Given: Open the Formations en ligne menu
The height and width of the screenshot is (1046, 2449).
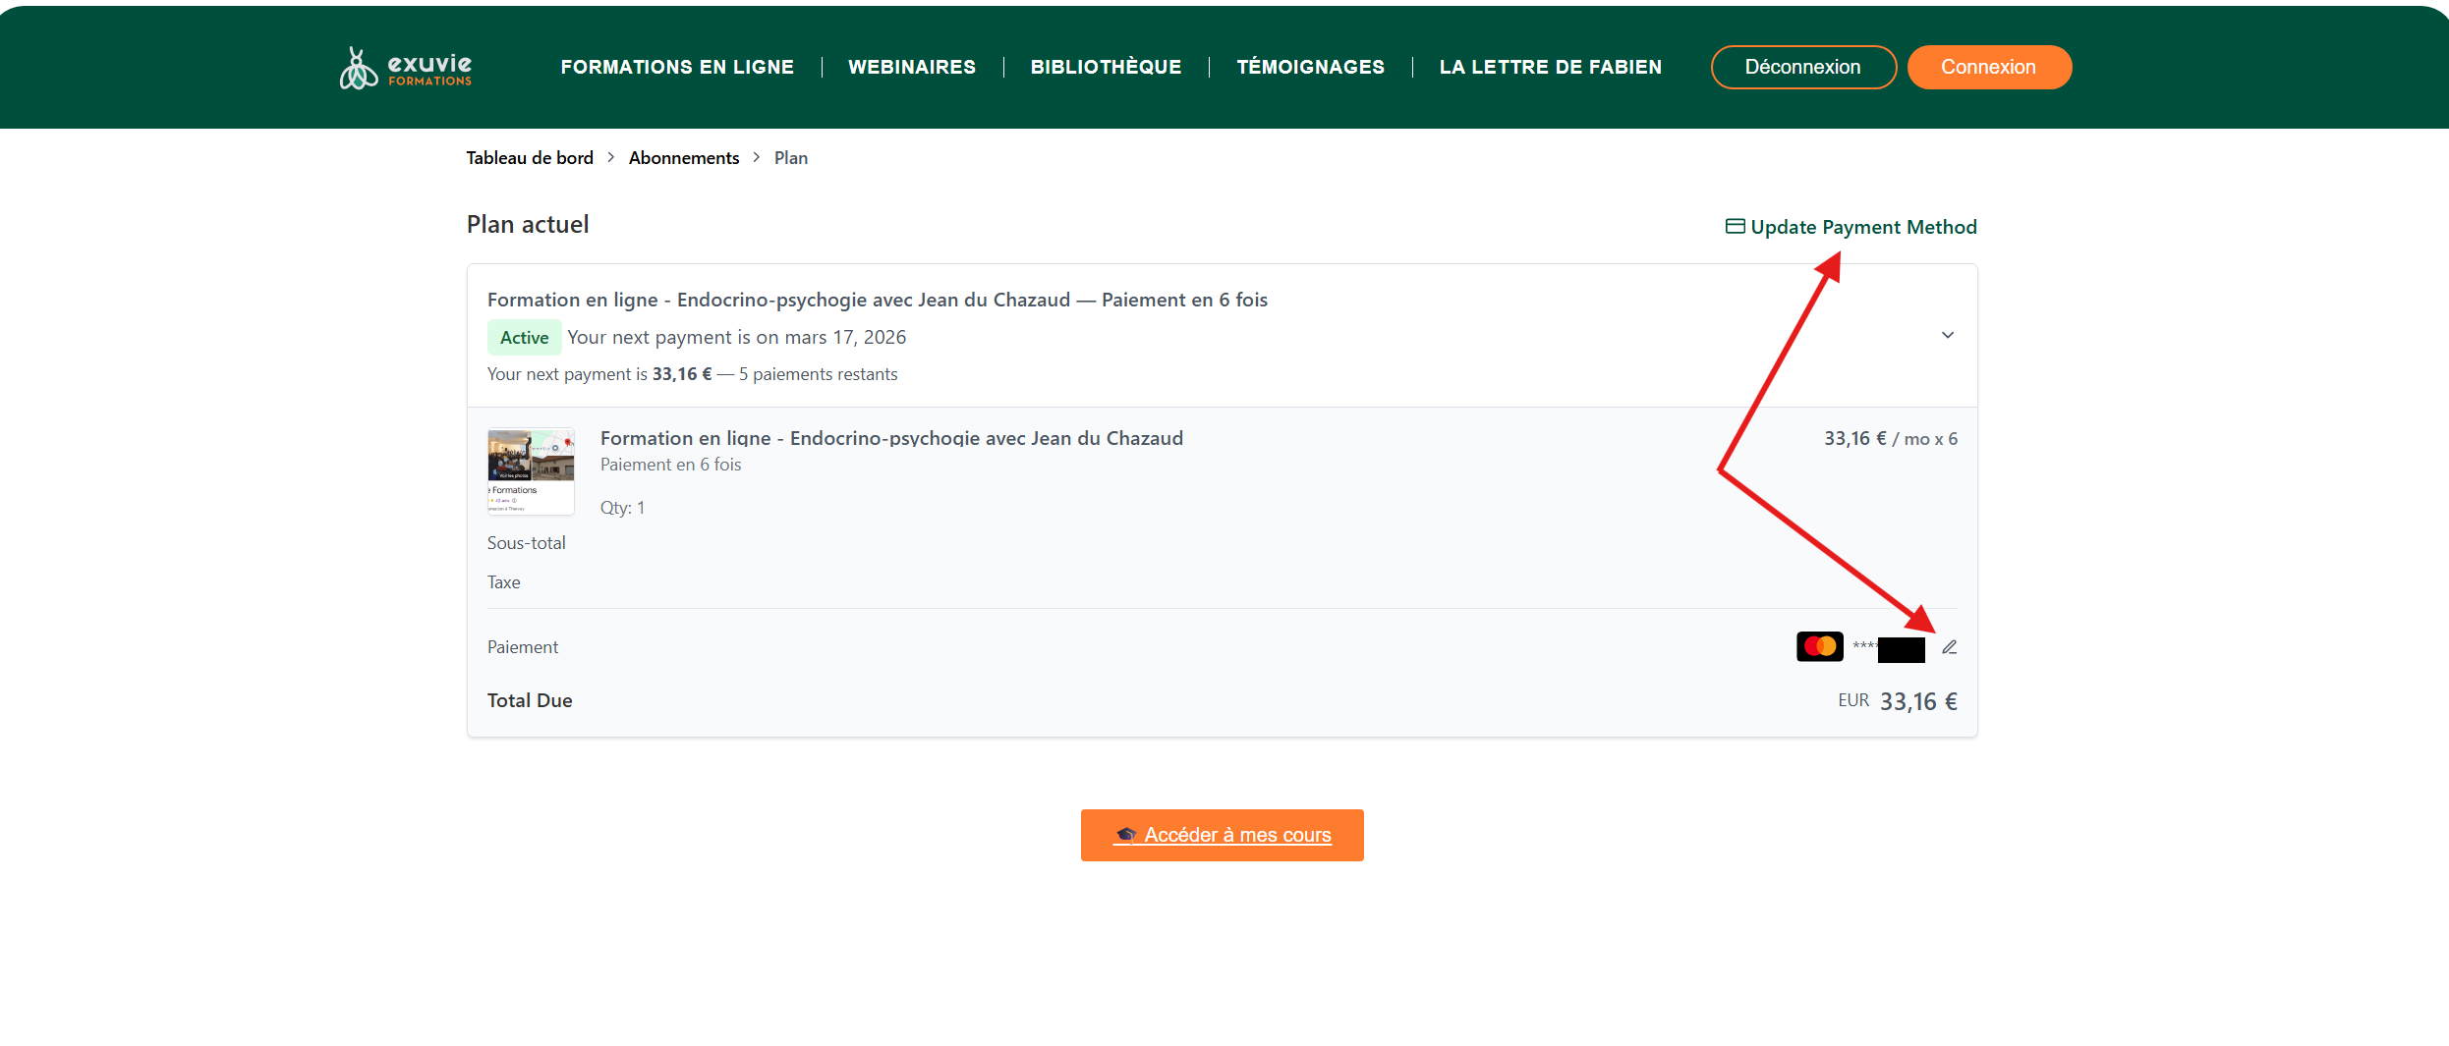Looking at the screenshot, I should [676, 67].
